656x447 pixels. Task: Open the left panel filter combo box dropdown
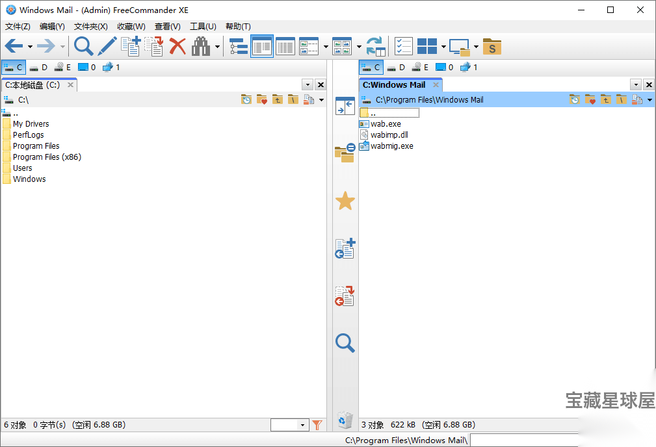302,425
